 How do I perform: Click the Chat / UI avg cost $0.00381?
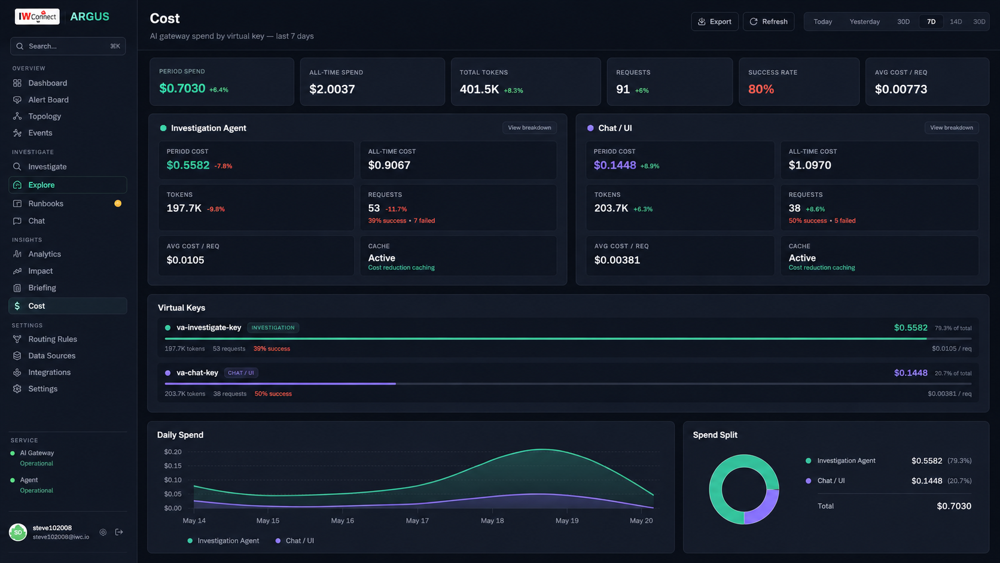(617, 260)
